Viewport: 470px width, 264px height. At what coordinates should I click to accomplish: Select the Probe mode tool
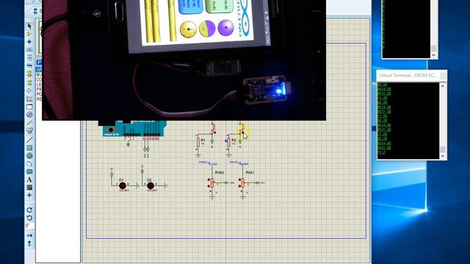click(x=29, y=122)
